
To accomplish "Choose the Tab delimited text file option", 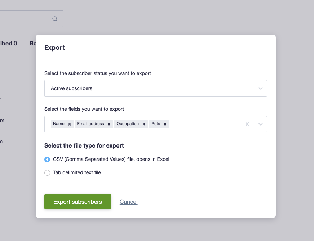I will click(x=47, y=173).
